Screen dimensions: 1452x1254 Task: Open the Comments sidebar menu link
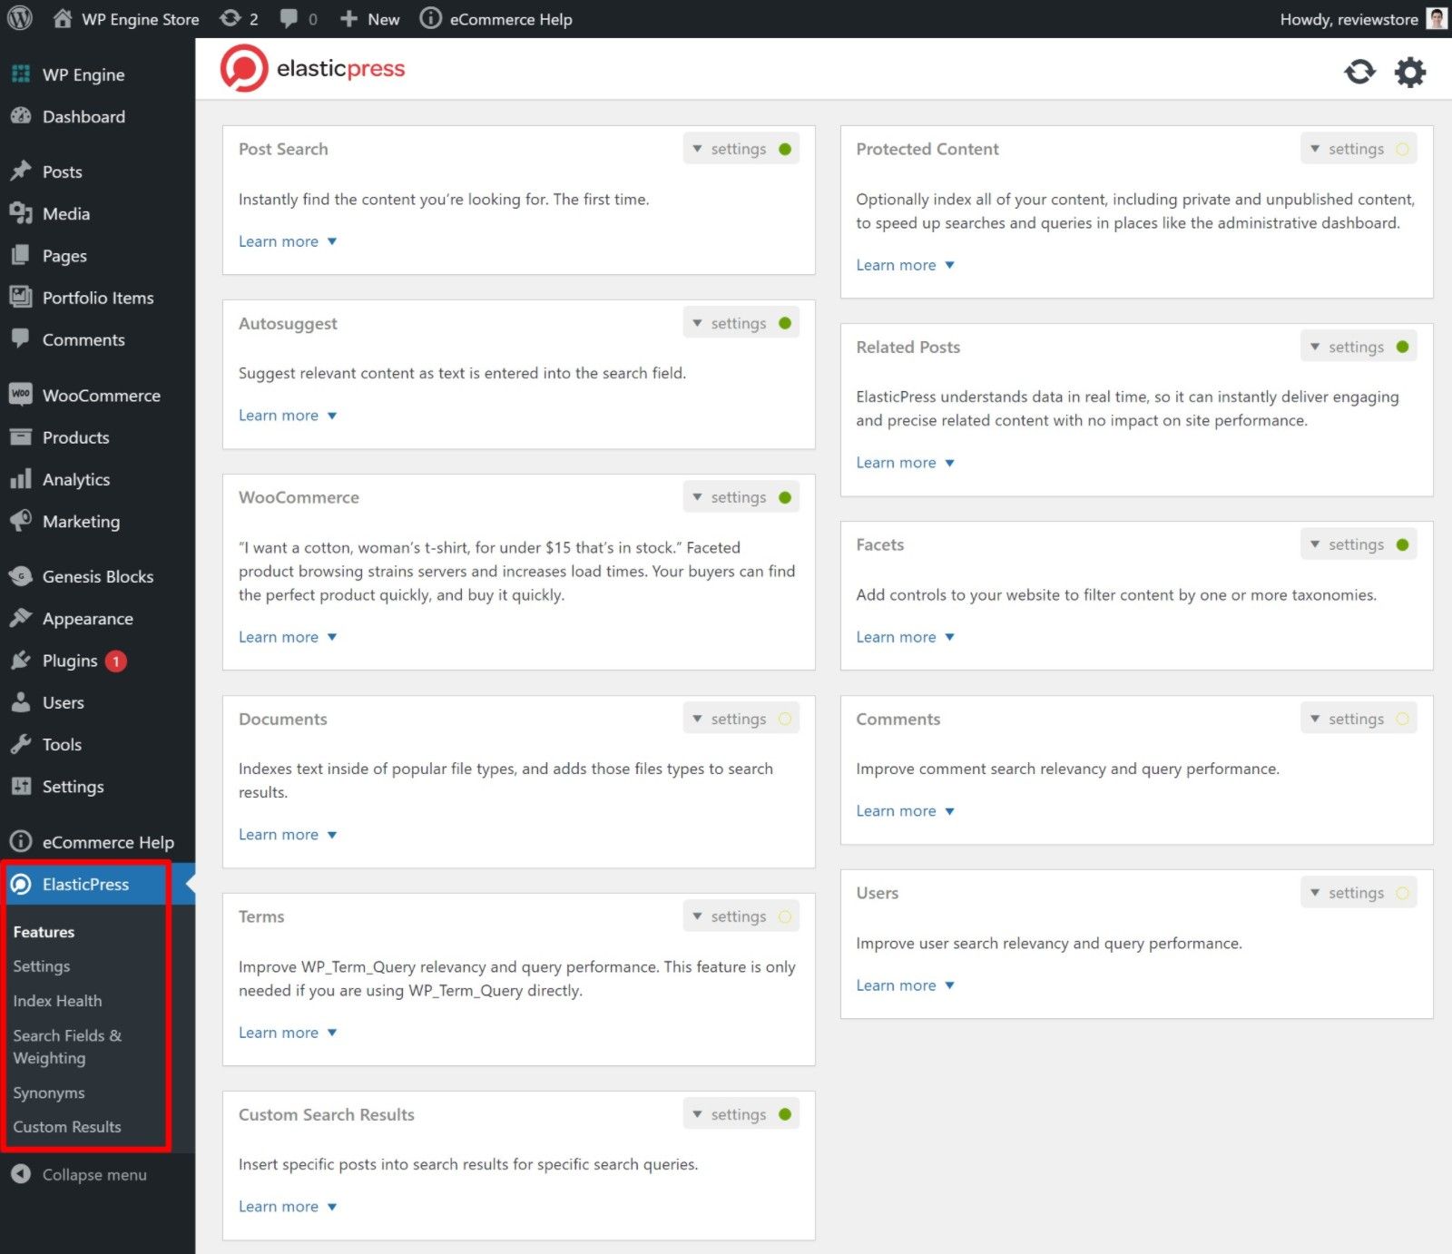[83, 339]
